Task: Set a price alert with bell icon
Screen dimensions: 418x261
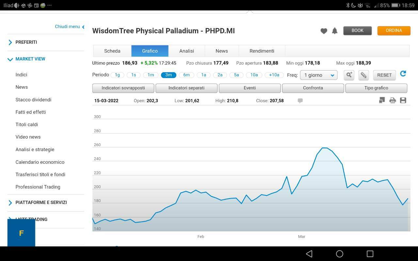Action: click(x=334, y=31)
